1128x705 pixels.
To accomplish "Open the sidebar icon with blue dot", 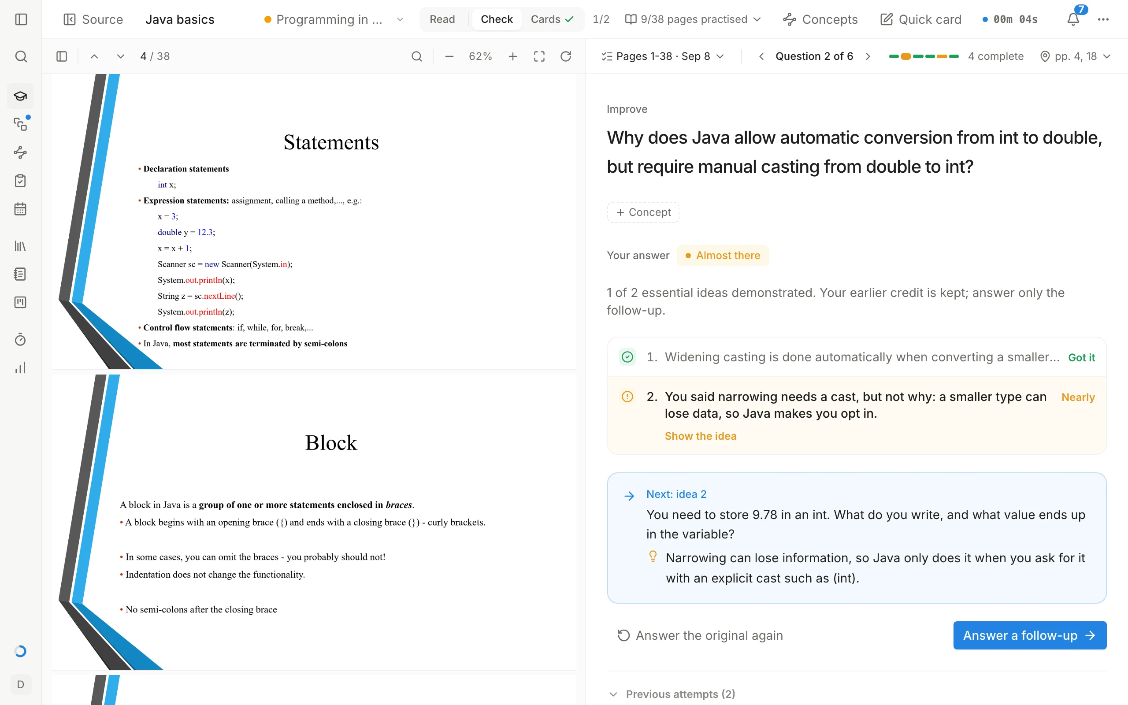I will pyautogui.click(x=21, y=124).
